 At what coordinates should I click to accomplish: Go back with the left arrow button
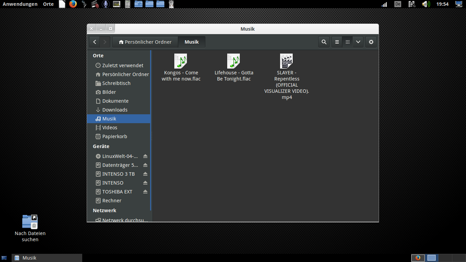point(94,42)
